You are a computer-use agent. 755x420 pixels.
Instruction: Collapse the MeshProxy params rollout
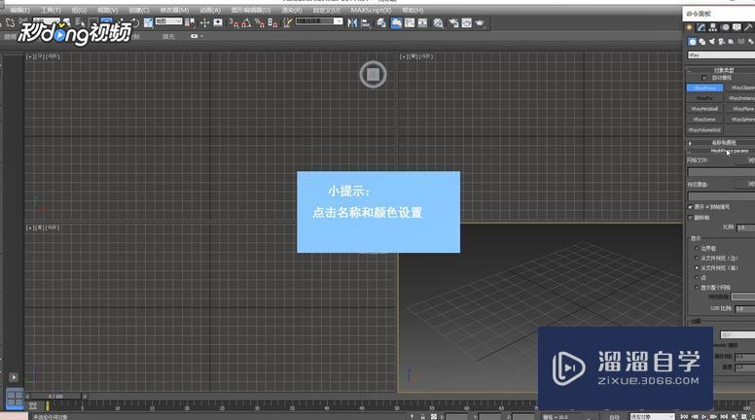click(x=721, y=151)
